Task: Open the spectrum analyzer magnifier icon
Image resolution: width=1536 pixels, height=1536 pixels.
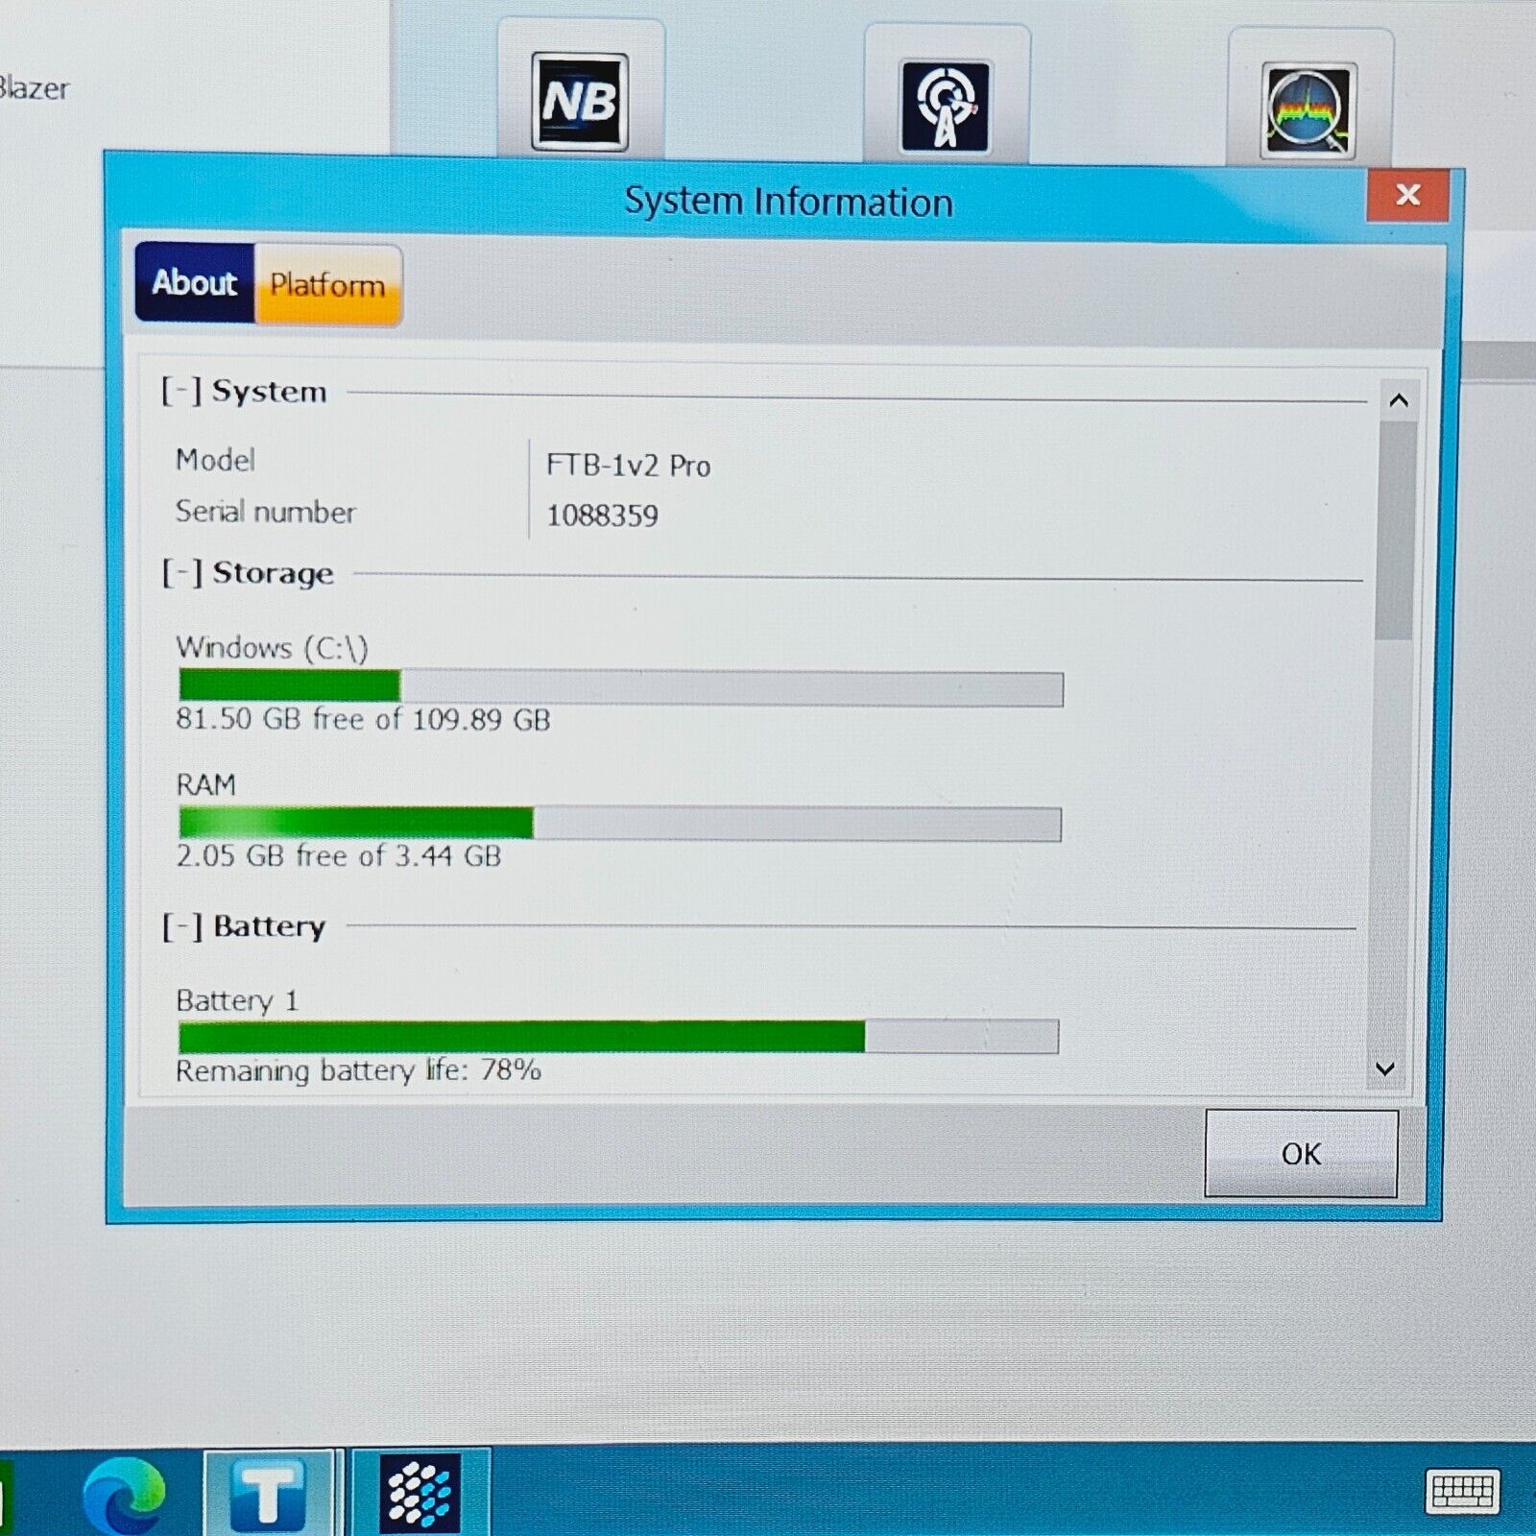Action: point(1308,109)
